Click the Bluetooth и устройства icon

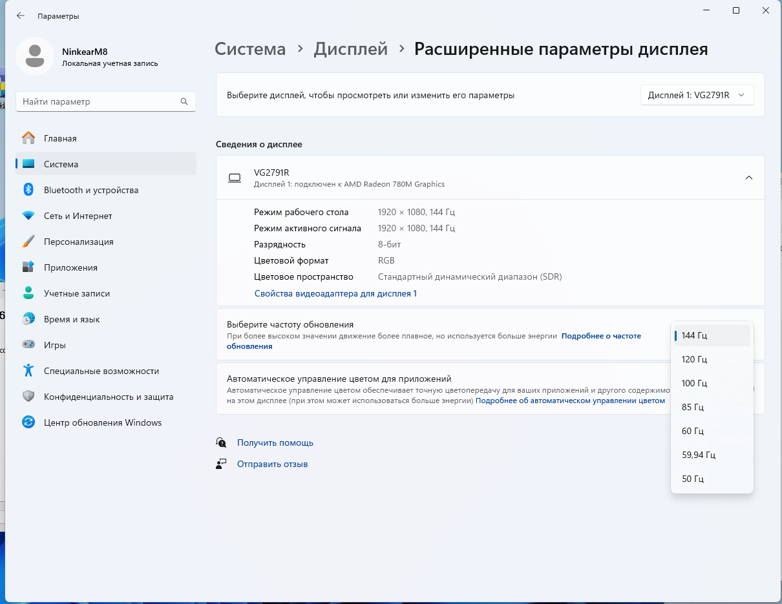pos(28,190)
